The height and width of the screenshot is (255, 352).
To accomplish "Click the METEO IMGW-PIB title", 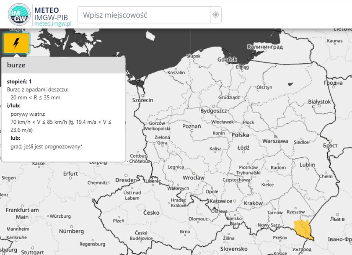I will 51,14.
